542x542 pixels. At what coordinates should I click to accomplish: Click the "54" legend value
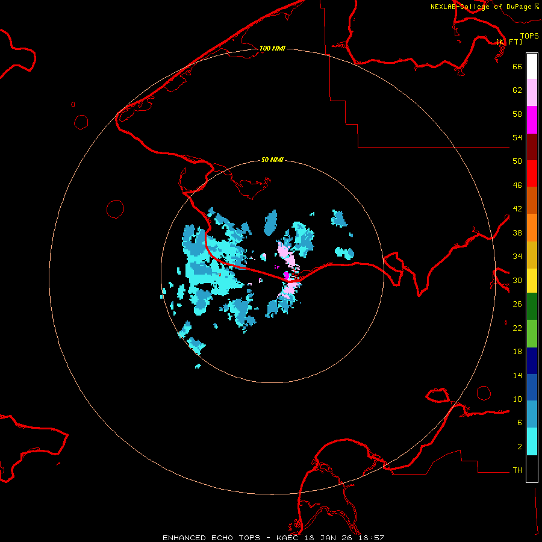tap(517, 137)
